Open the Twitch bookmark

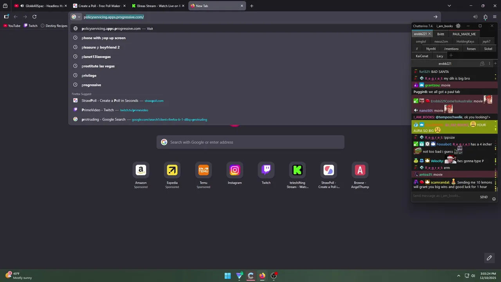[31, 26]
